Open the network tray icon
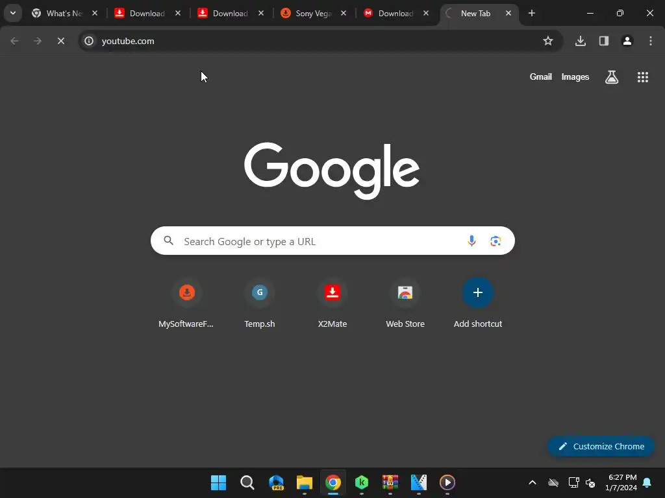This screenshot has width=665, height=498. 574,482
